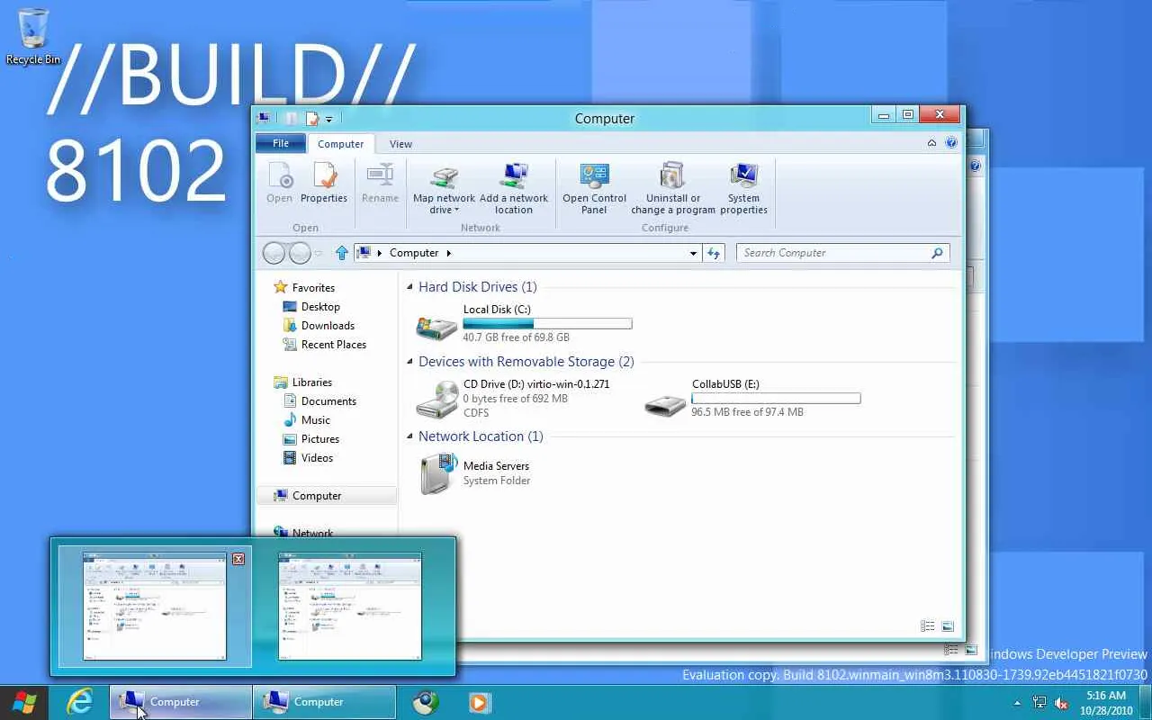The image size is (1152, 720).
Task: Open System properties from the ribbon
Action: [x=743, y=189]
